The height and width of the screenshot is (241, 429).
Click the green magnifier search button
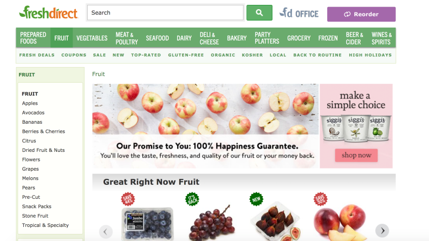259,12
